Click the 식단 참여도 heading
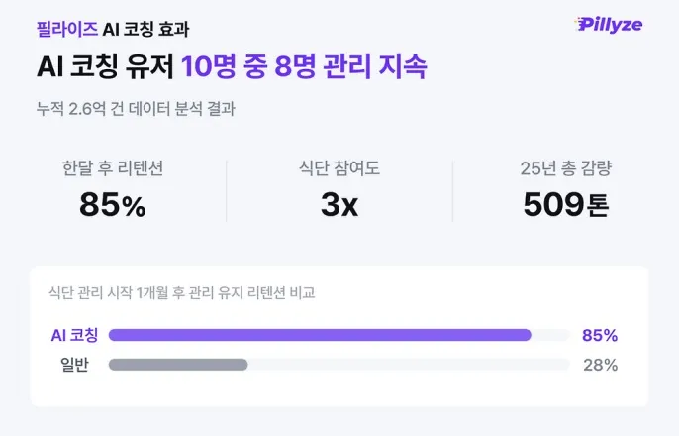Viewport: 679px width, 436px height. pyautogui.click(x=339, y=168)
